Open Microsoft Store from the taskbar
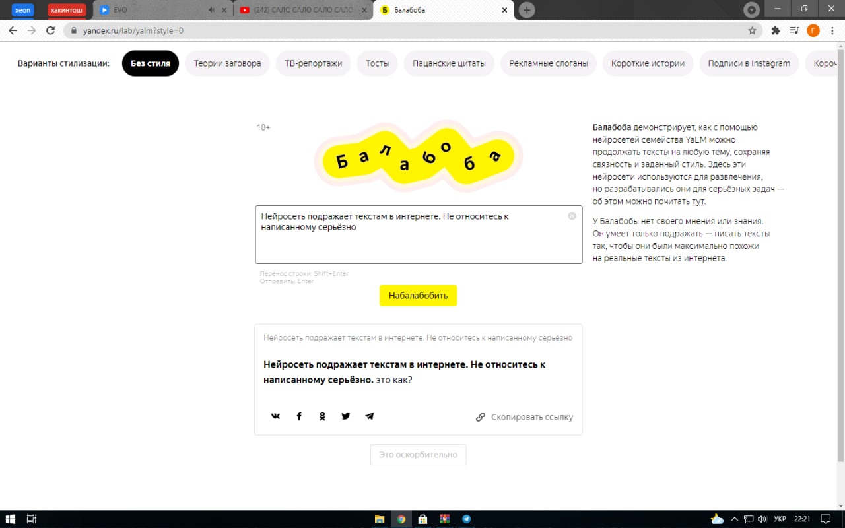 (422, 519)
